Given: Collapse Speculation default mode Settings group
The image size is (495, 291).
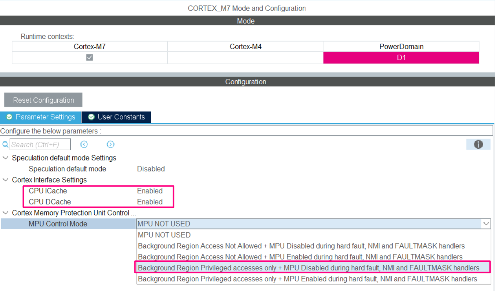Looking at the screenshot, I should [5, 158].
